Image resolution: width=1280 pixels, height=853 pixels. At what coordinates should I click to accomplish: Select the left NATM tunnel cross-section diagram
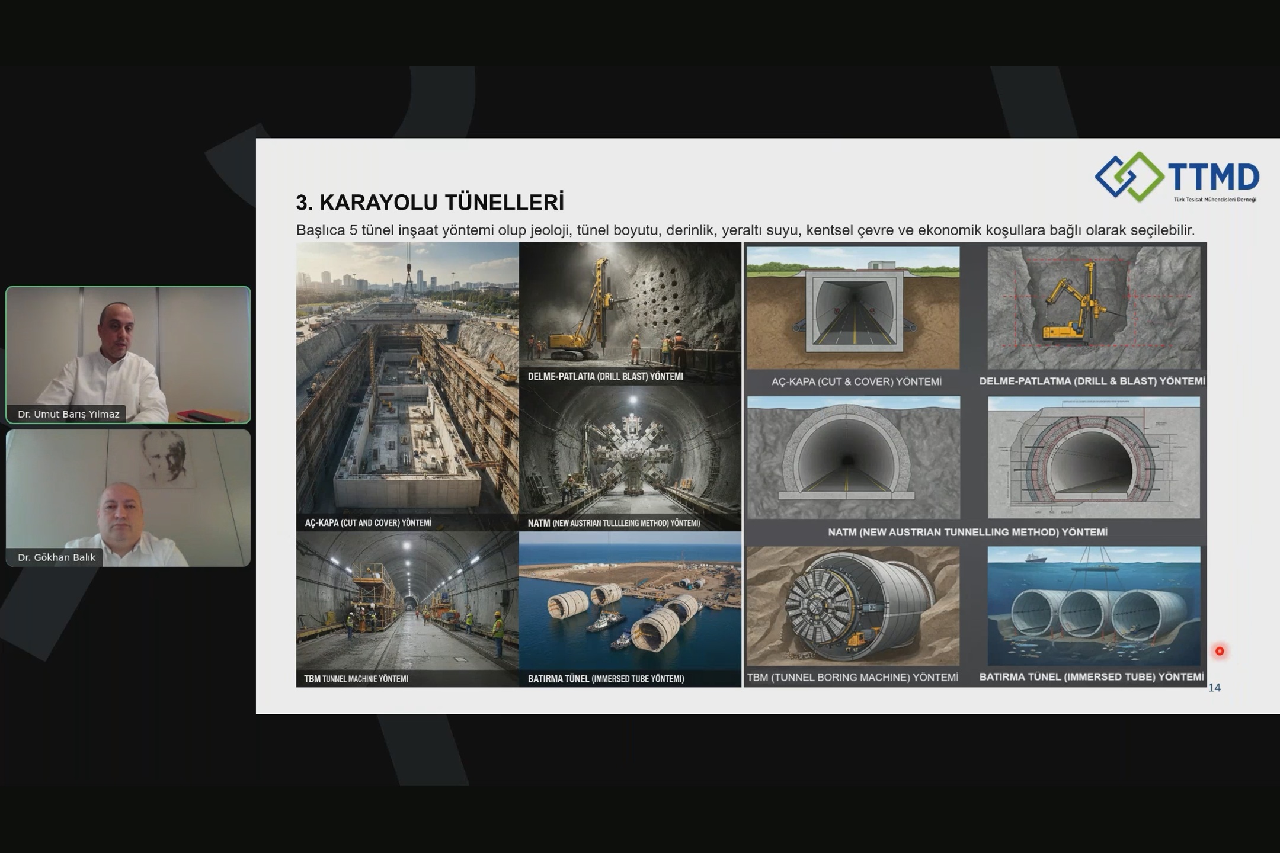coord(853,457)
